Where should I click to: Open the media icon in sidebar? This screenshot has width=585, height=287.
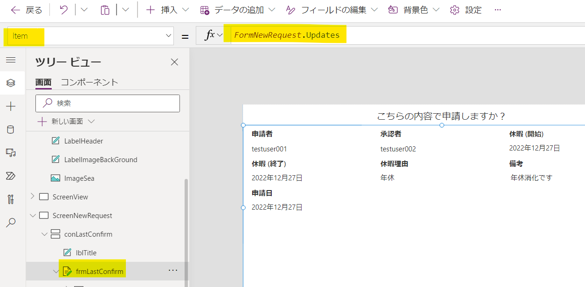11,152
